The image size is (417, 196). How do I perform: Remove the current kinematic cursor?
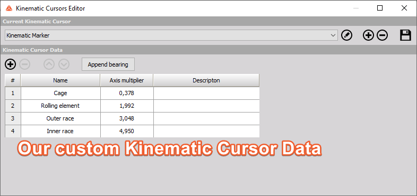click(382, 35)
